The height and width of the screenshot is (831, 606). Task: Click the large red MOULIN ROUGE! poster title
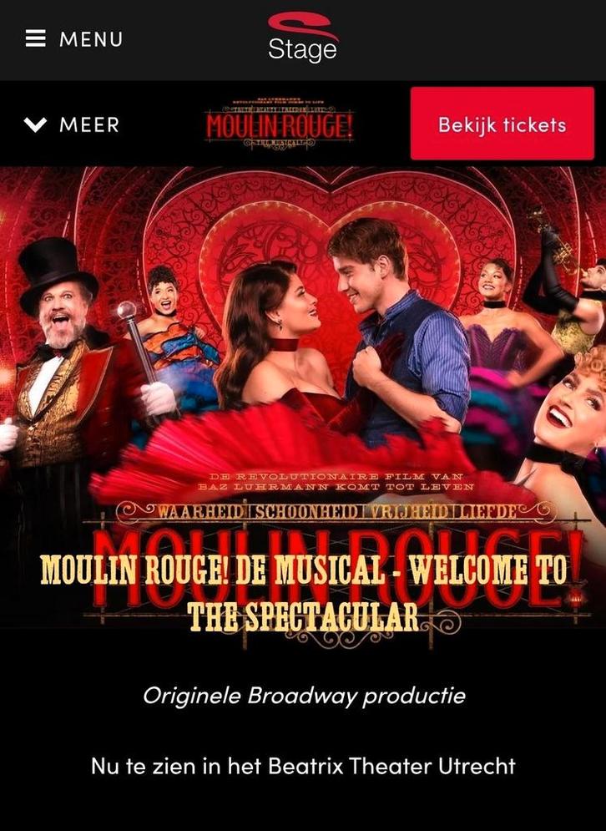tap(338, 567)
